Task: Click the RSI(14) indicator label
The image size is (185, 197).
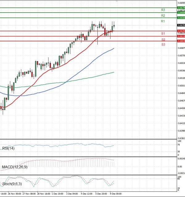Action: tap(9, 148)
